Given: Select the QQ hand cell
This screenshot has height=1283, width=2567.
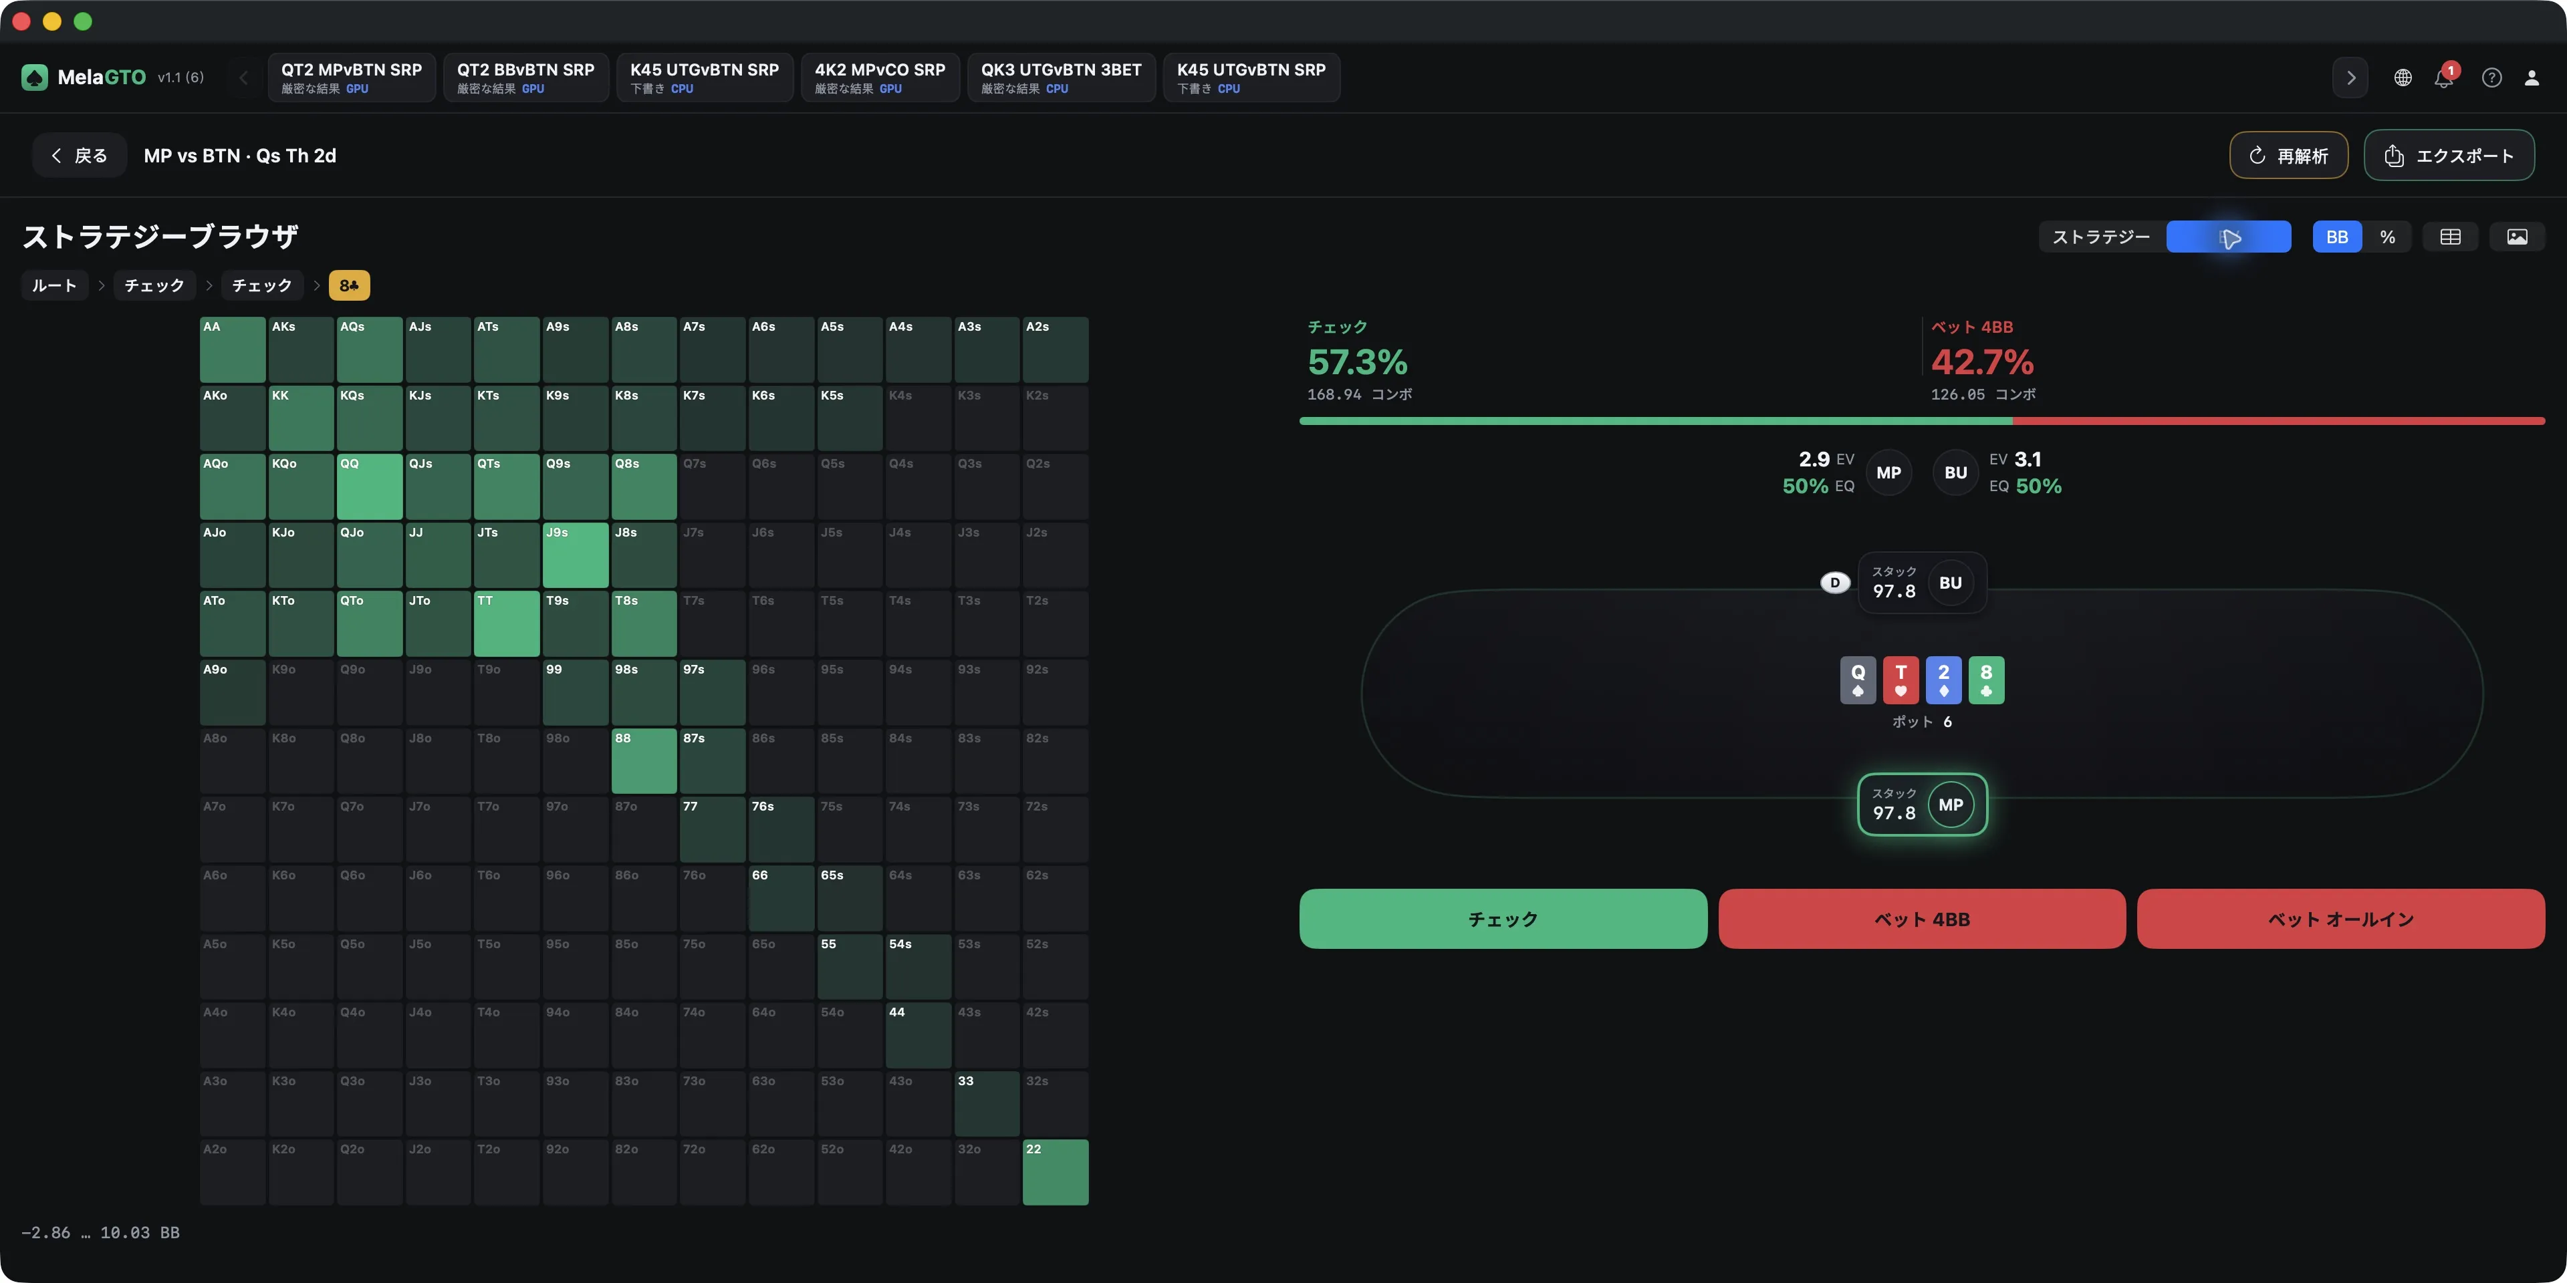Looking at the screenshot, I should 370,487.
